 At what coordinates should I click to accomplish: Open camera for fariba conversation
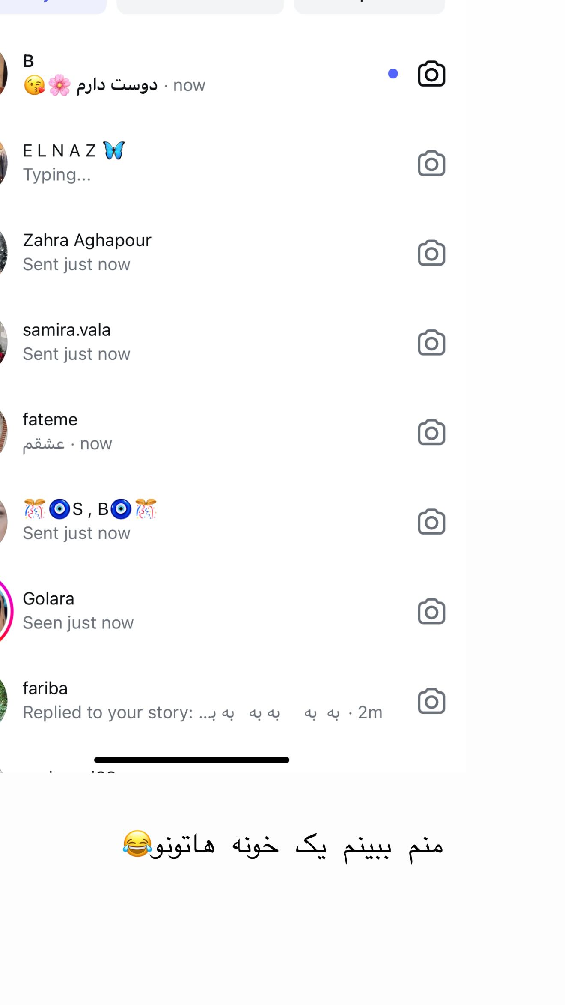[431, 701]
